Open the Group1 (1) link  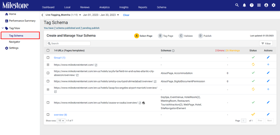coord(60,58)
